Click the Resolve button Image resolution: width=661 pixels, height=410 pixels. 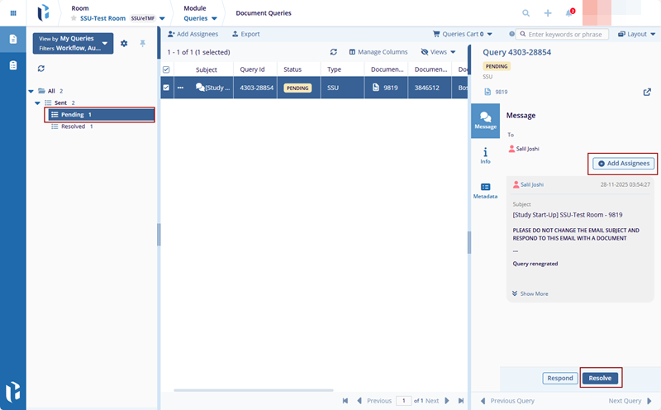(601, 378)
